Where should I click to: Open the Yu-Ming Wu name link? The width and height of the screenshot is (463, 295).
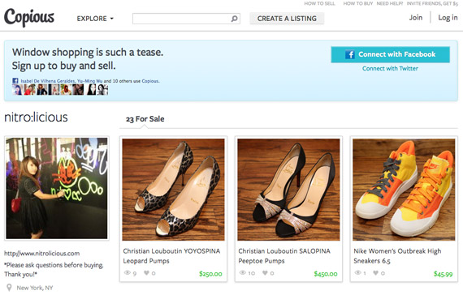(x=90, y=81)
